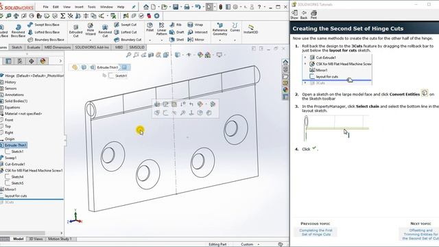
Task: Click the Home icon in title toolbar
Action: (146, 7)
